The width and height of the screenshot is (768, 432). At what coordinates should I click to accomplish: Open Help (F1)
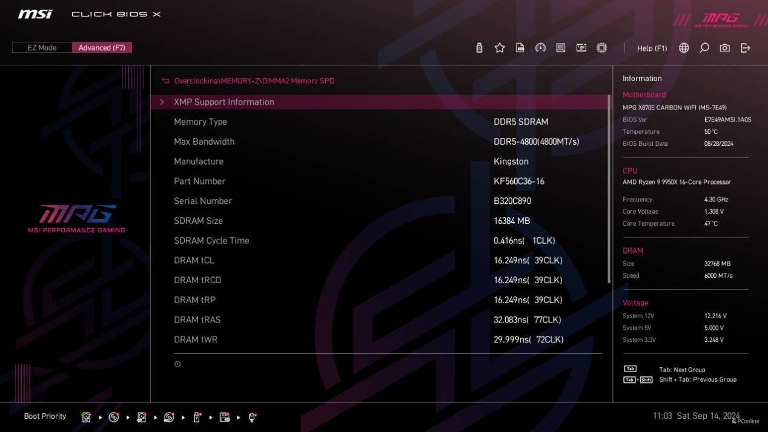point(652,48)
